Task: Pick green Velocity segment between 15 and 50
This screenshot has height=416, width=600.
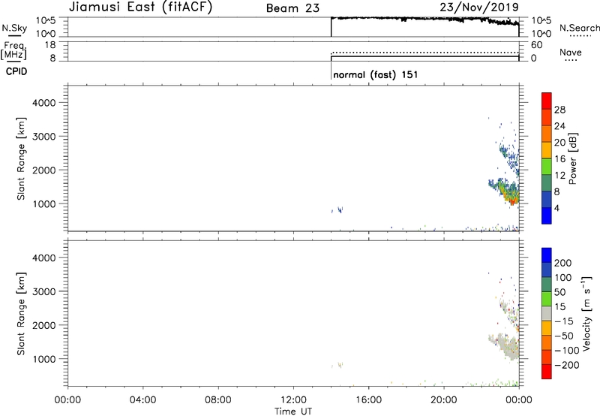Action: coord(547,299)
